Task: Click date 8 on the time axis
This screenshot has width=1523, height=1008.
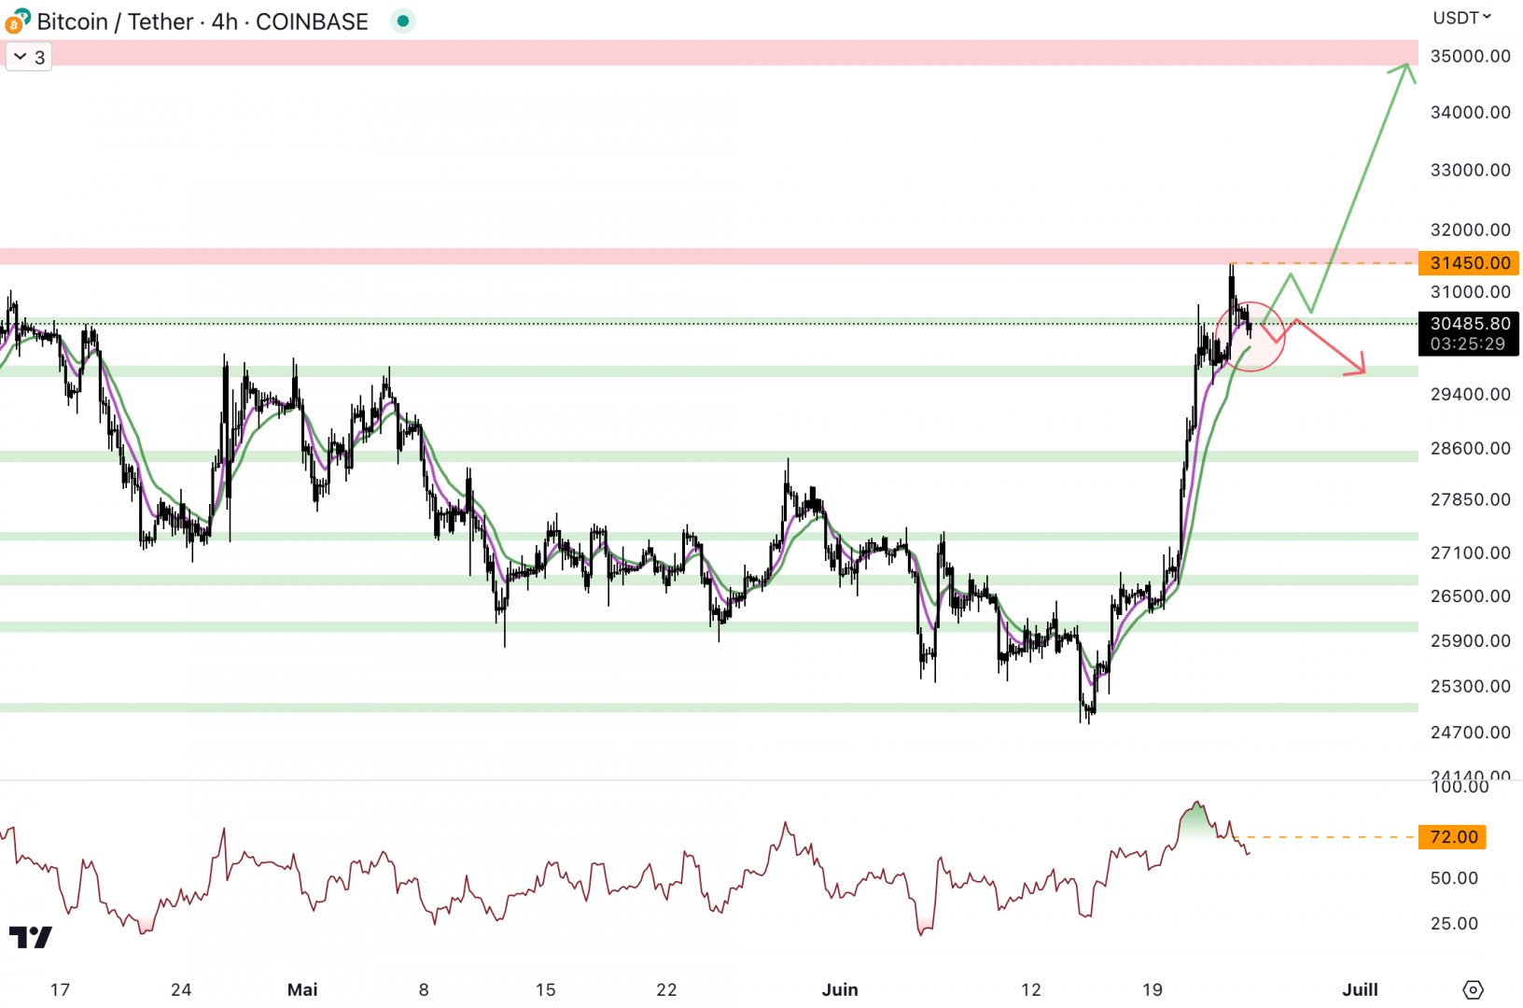Action: 424,989
